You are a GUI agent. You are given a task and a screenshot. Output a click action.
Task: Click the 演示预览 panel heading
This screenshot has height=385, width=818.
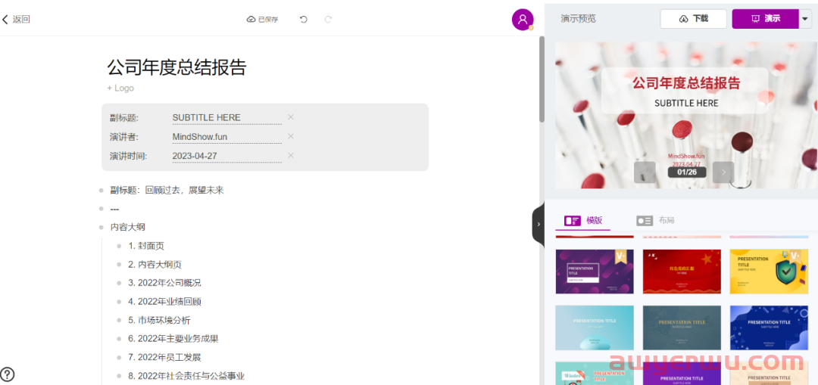tap(578, 19)
